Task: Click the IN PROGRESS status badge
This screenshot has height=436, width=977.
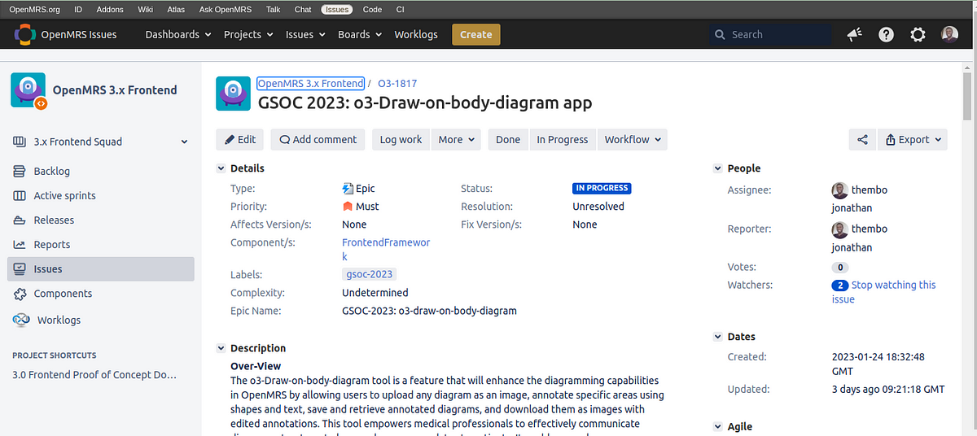Action: [x=602, y=188]
